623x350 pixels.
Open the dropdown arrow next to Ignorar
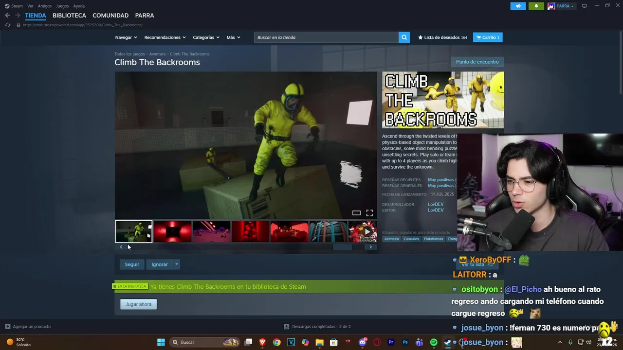(x=177, y=264)
